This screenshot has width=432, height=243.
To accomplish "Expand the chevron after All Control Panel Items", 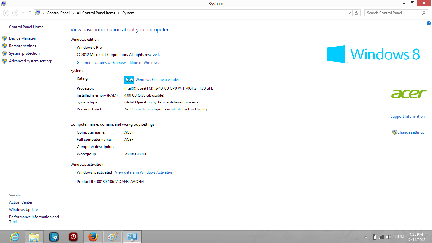I will click(x=119, y=13).
